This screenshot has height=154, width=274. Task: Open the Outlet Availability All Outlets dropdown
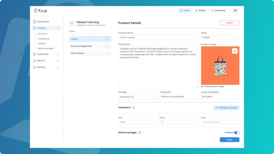click(220, 97)
